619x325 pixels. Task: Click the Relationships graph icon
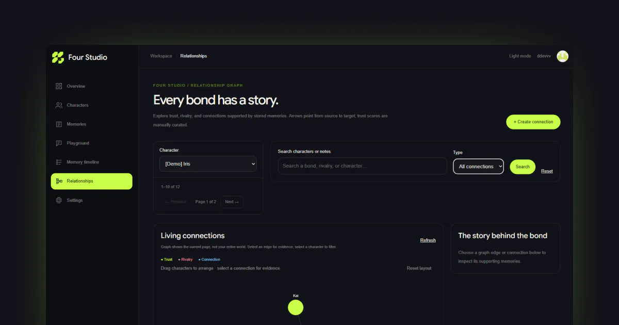point(59,181)
